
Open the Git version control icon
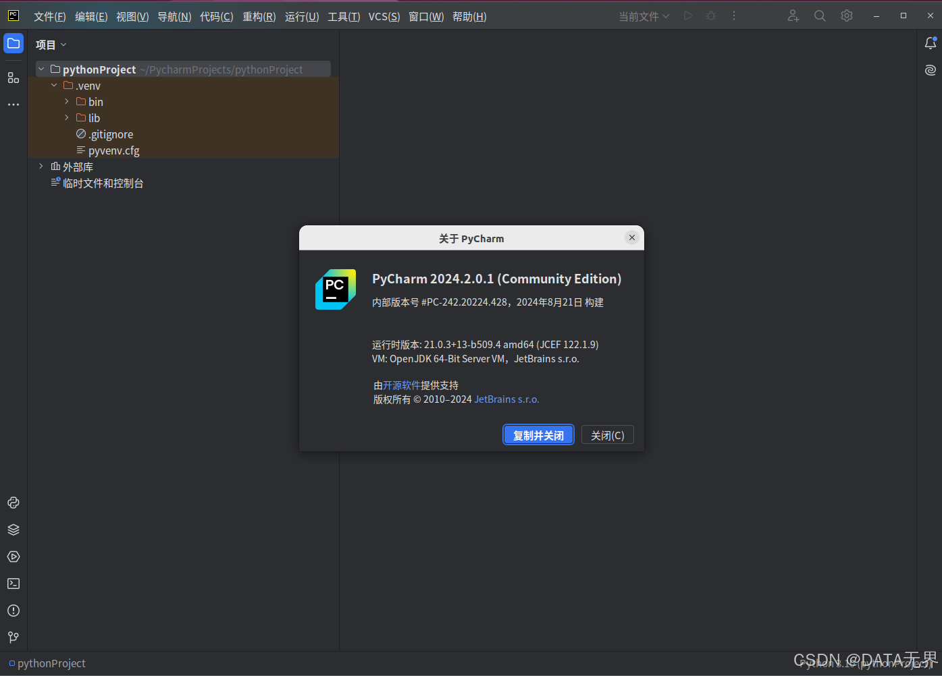pyautogui.click(x=14, y=638)
